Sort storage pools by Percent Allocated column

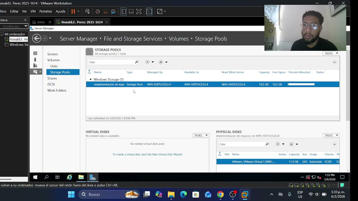299,72
